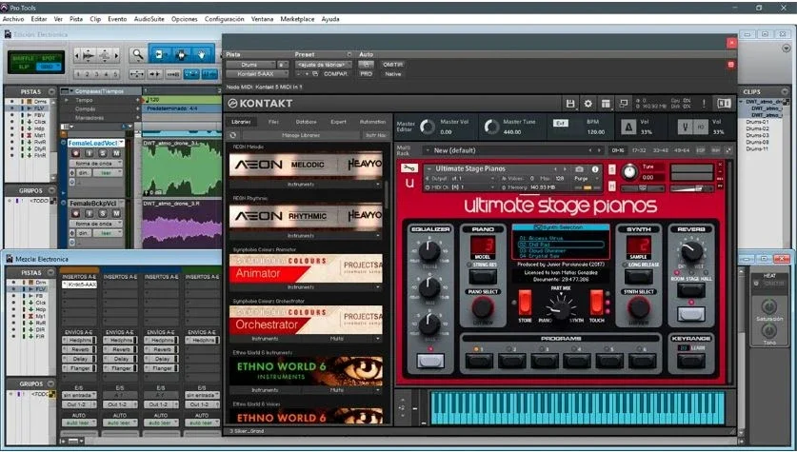Select the Drums-01 clip in CLIPS list

757,122
